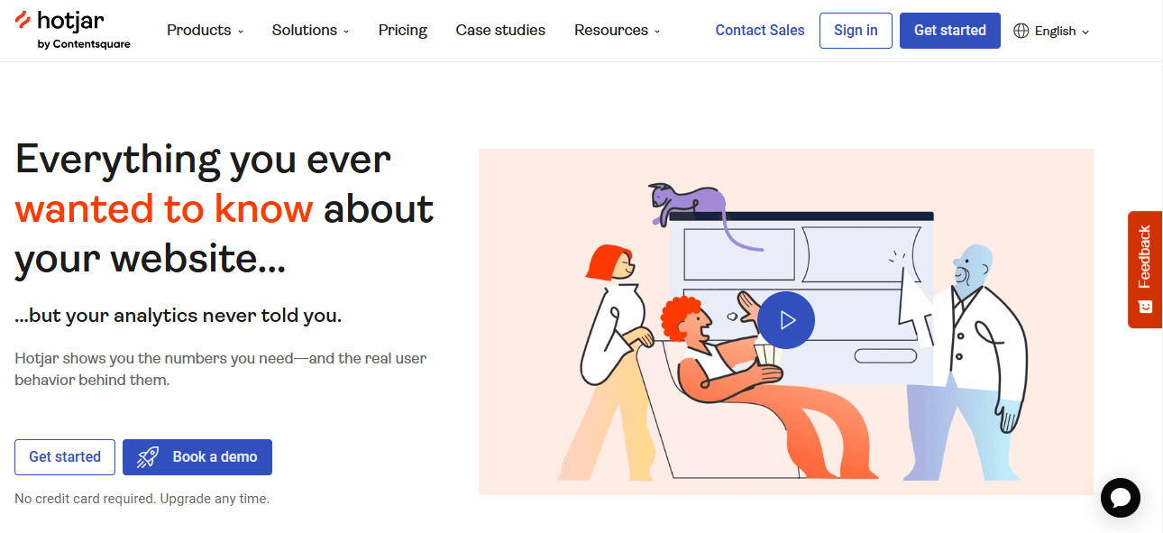Image resolution: width=1163 pixels, height=533 pixels.
Task: Click the rocket icon on Book a demo
Action: coord(148,457)
